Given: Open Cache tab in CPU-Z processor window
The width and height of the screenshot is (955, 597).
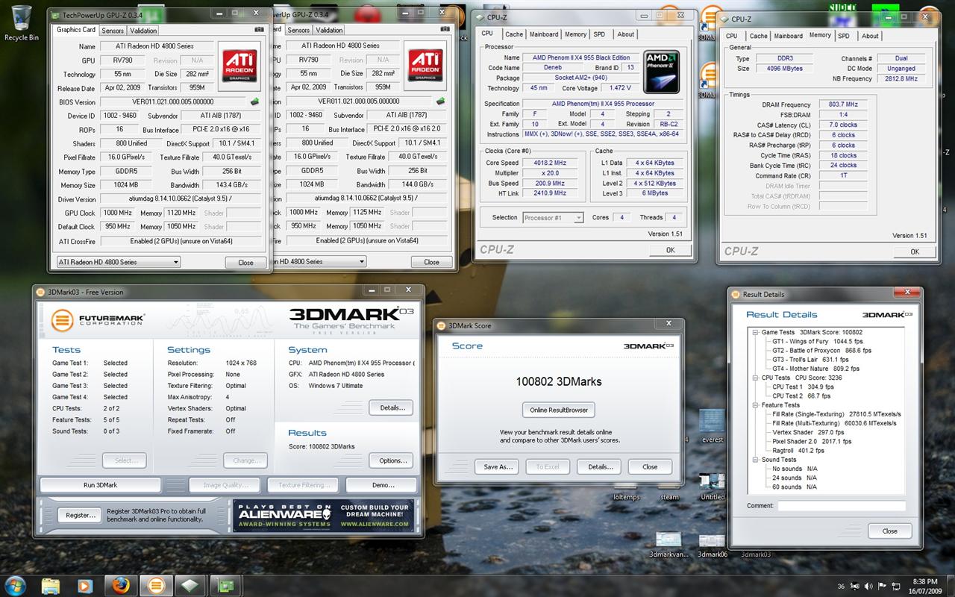Looking at the screenshot, I should 514,34.
